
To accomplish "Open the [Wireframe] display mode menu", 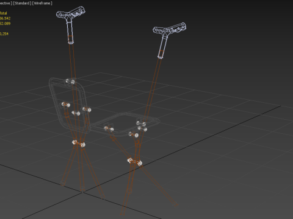I will [42, 3].
